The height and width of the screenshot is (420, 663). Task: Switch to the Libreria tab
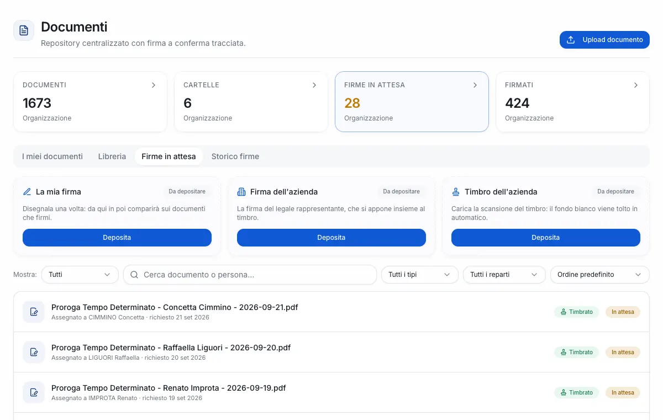click(x=112, y=156)
